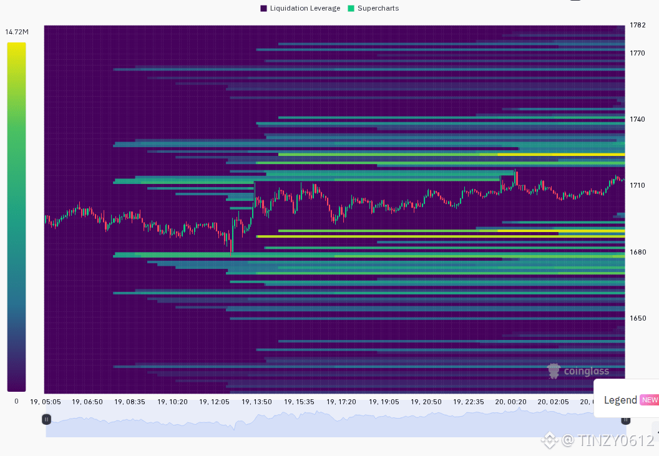The image size is (659, 456).
Task: Click the 19, 05:05 time label
Action: [x=46, y=402]
